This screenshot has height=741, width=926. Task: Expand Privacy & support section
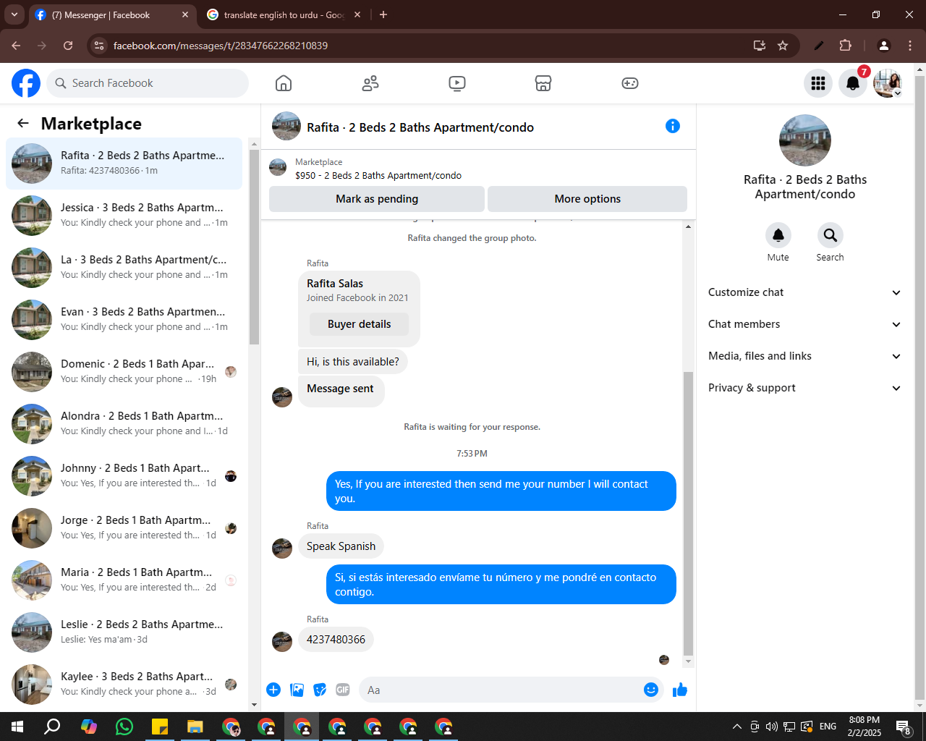tap(804, 388)
